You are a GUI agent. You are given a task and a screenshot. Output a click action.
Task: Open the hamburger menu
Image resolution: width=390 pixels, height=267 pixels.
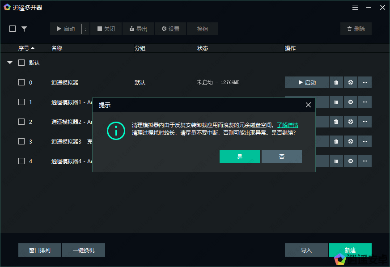[x=355, y=7]
